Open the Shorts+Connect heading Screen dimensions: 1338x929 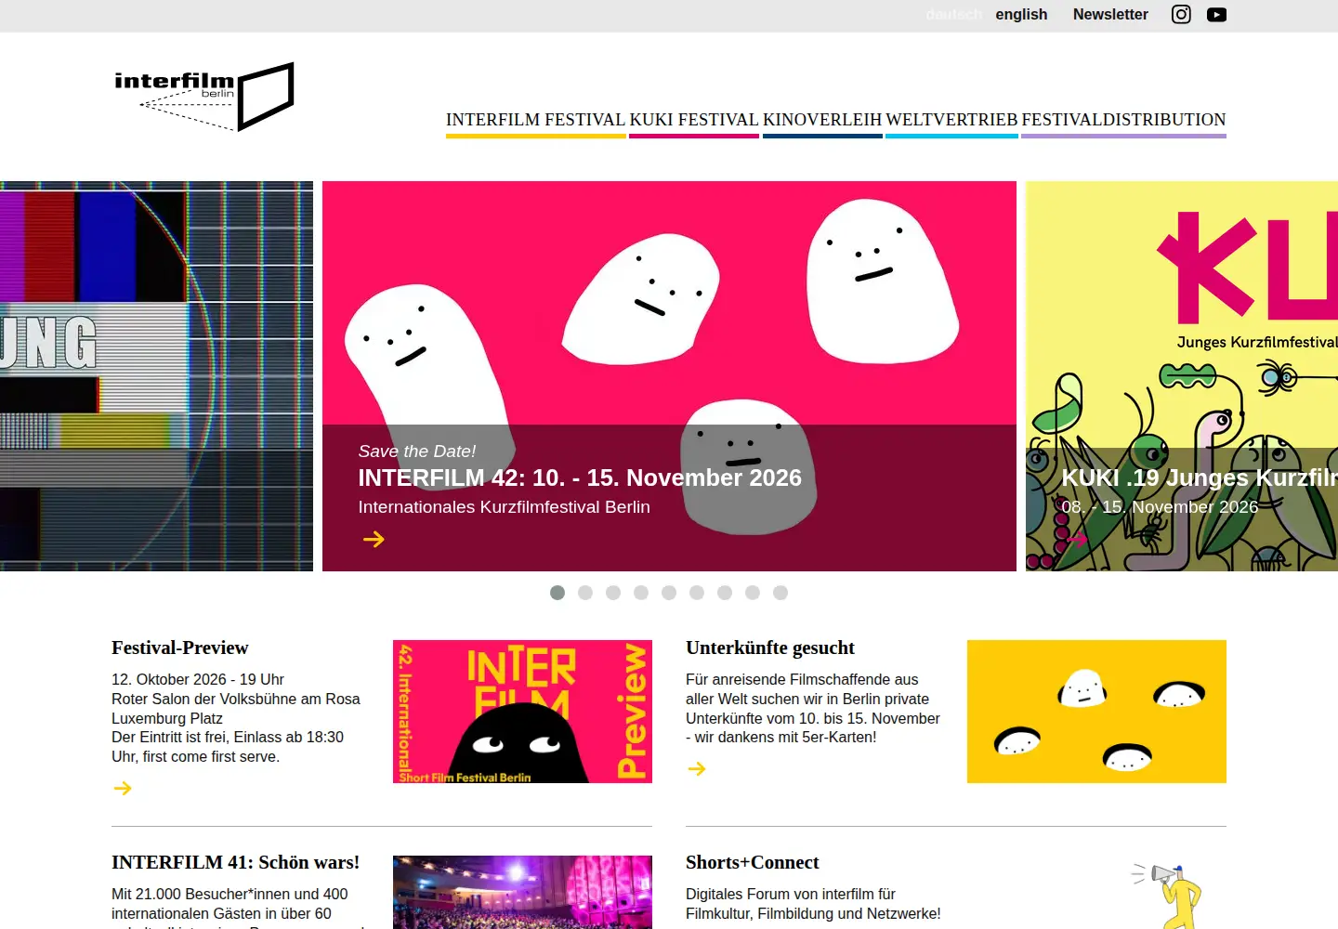coord(753,862)
